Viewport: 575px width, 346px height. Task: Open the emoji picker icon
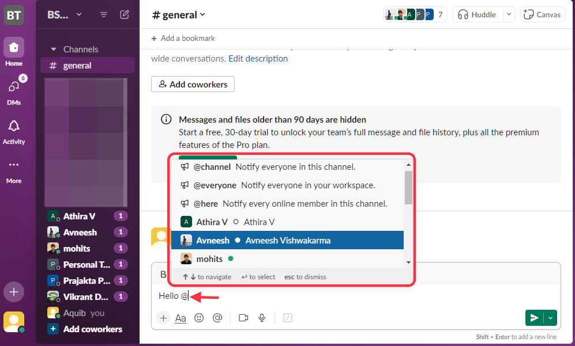coord(199,317)
